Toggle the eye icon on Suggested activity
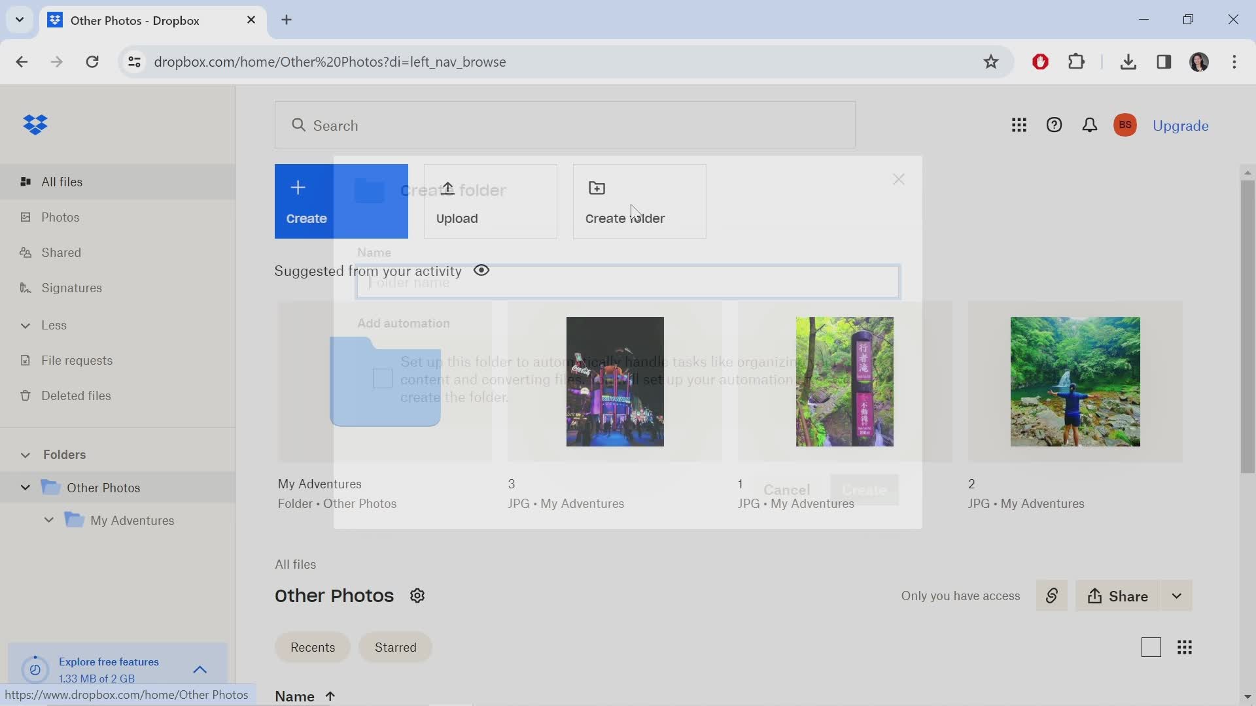Image resolution: width=1256 pixels, height=706 pixels. click(x=482, y=270)
